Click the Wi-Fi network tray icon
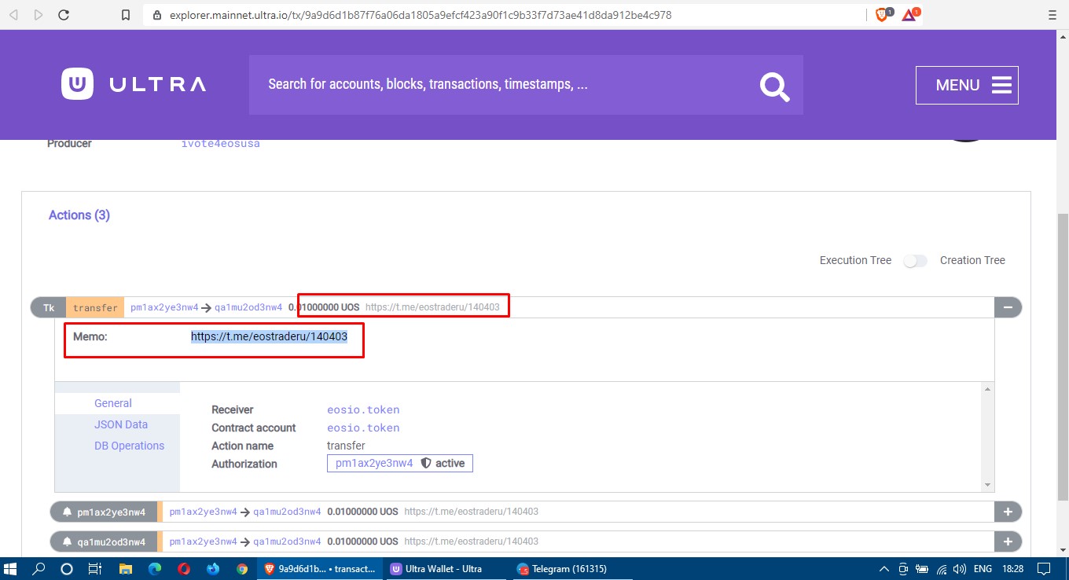Viewport: 1069px width, 580px height. point(941,568)
